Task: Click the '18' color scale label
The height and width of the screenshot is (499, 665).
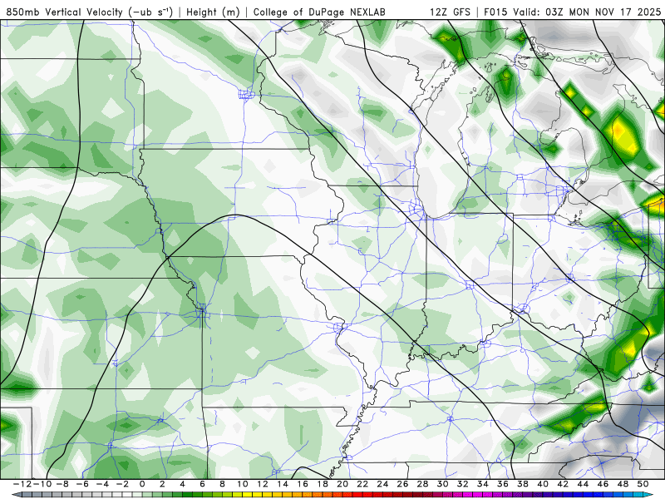Action: (323, 484)
